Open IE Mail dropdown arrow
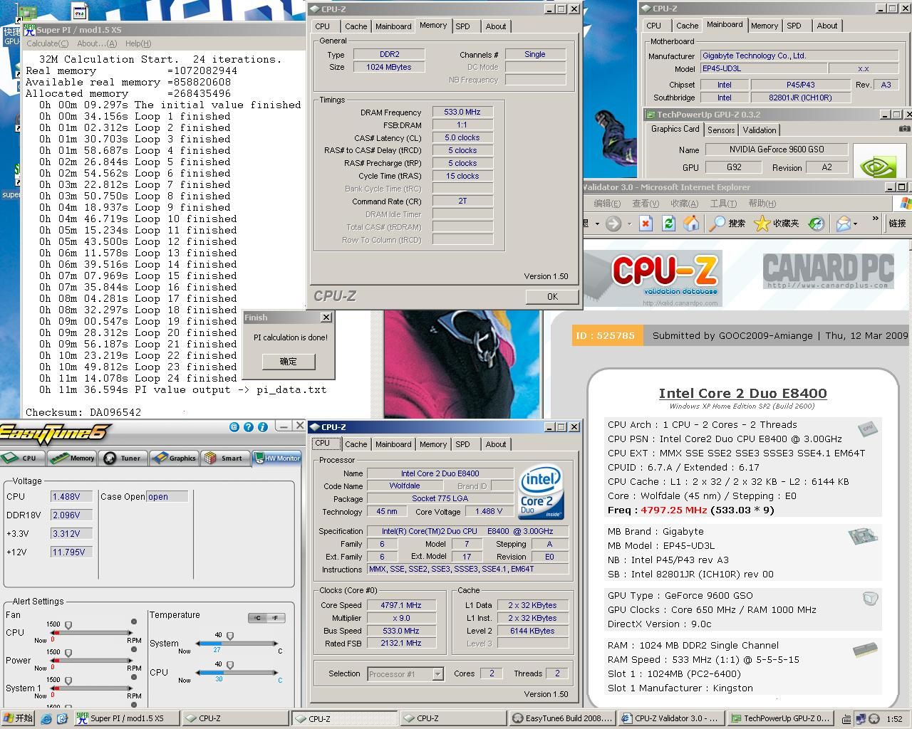912x729 pixels. point(856,224)
